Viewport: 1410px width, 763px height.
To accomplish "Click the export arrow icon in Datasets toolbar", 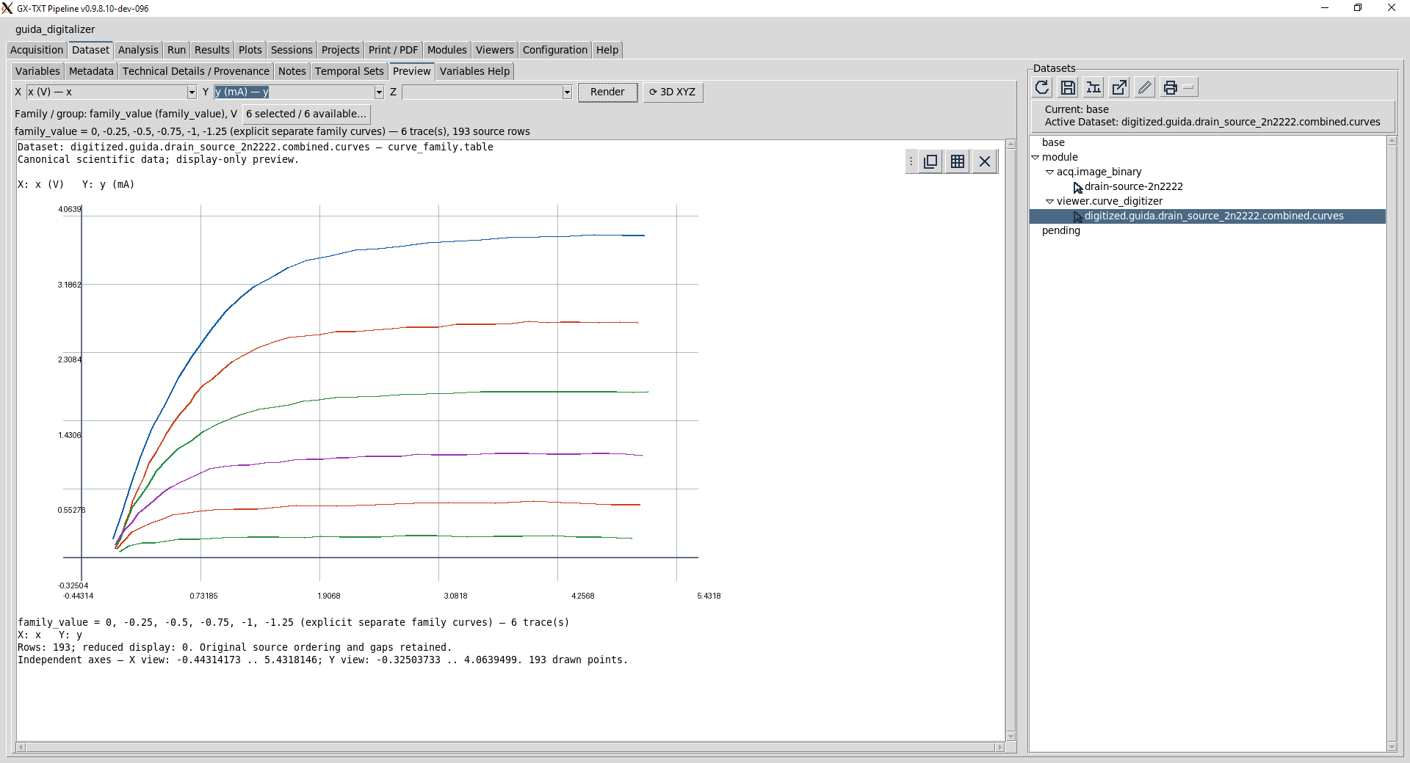I will point(1119,88).
